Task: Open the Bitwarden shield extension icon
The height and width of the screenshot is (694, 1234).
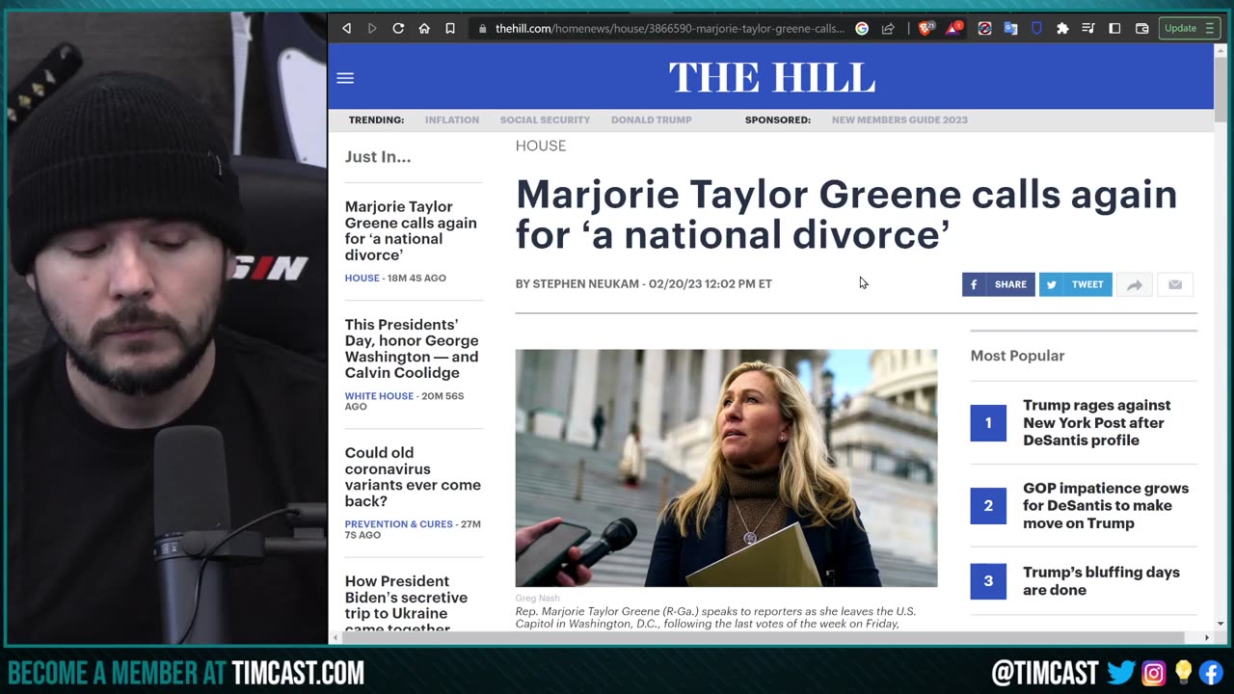Action: [x=1036, y=29]
